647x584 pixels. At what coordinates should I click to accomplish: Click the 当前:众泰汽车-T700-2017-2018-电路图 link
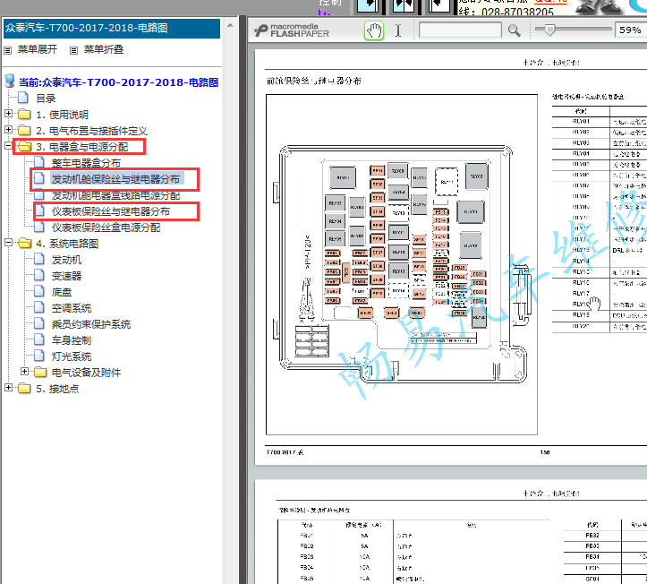pyautogui.click(x=118, y=82)
